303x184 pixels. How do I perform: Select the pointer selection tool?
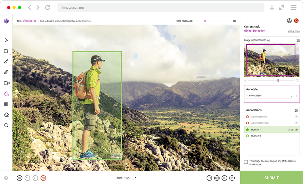tap(6, 40)
